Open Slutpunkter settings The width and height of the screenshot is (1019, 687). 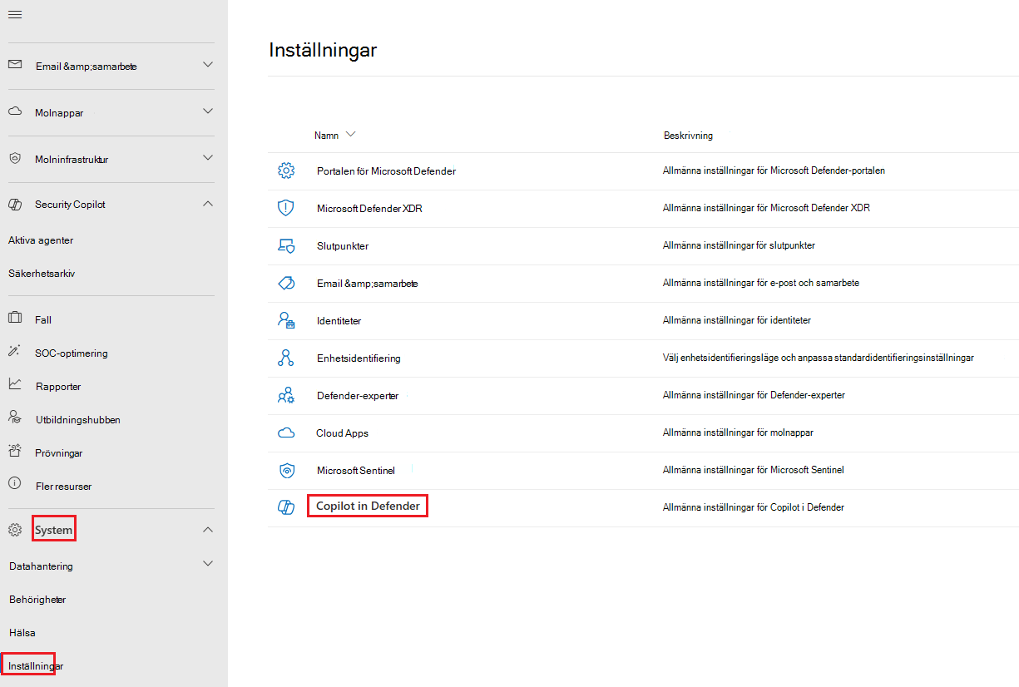tap(343, 246)
